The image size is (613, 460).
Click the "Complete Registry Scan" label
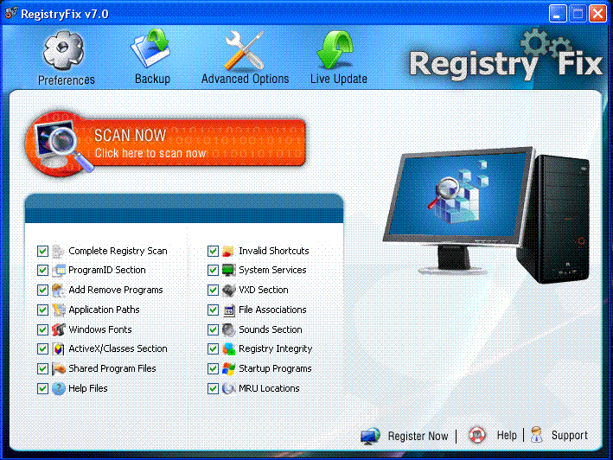(118, 251)
